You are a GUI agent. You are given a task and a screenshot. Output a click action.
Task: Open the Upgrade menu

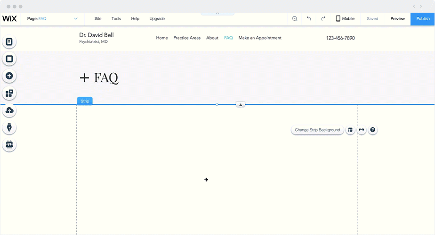[x=157, y=19]
